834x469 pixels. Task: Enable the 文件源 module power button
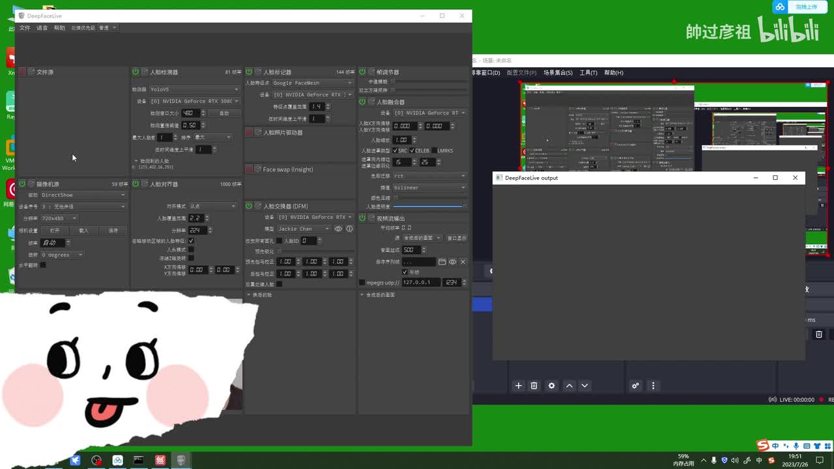22,72
